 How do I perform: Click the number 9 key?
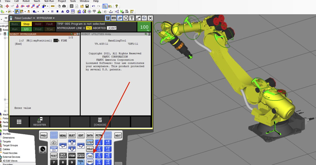72,162
